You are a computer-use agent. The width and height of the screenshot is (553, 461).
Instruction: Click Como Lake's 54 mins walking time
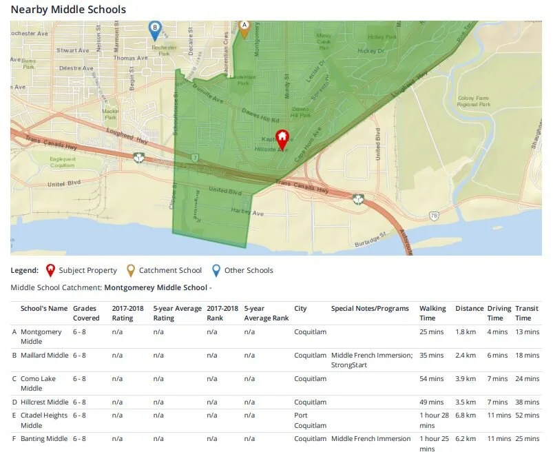431,378
